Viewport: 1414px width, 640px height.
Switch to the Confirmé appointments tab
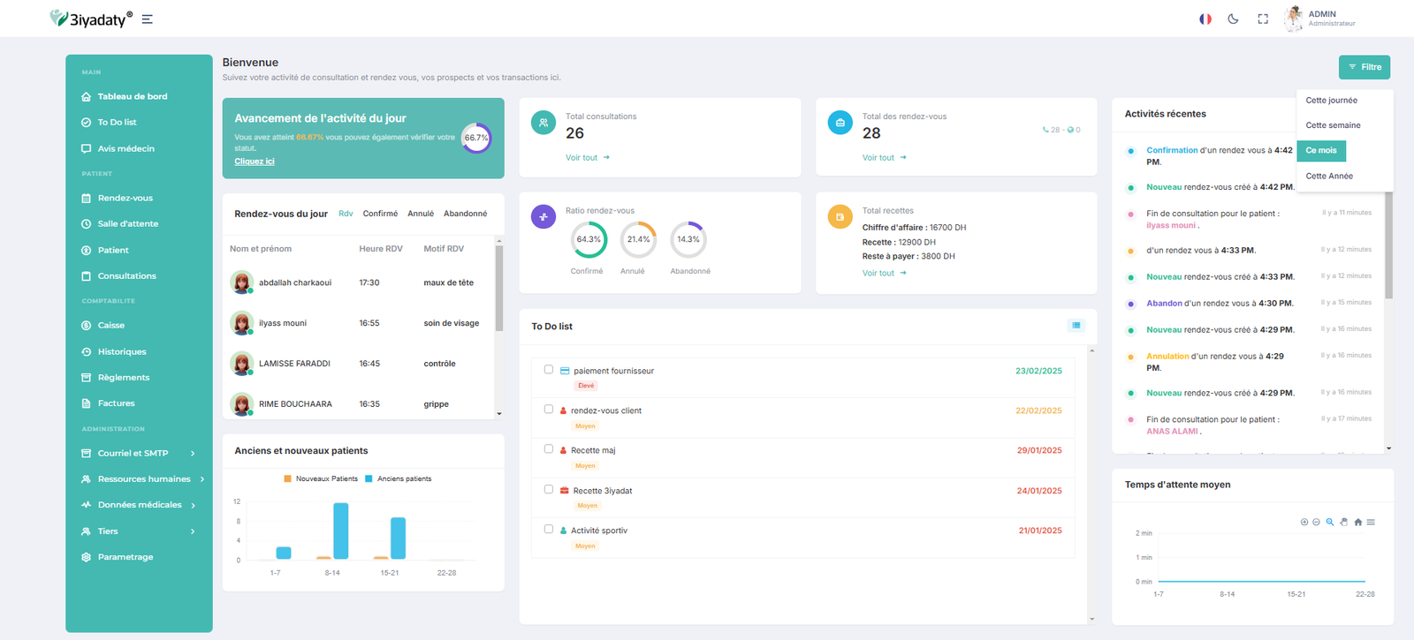[x=380, y=214]
